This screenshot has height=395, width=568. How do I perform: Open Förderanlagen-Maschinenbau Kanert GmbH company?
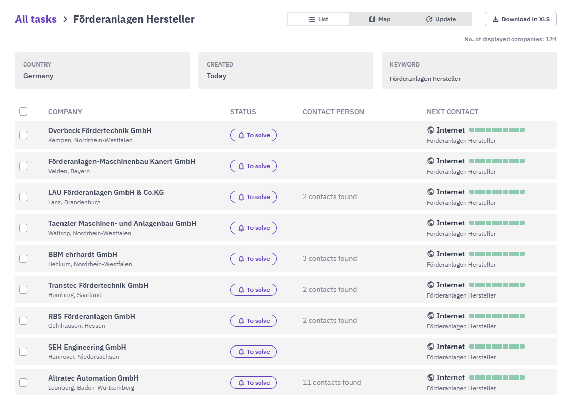click(x=122, y=162)
